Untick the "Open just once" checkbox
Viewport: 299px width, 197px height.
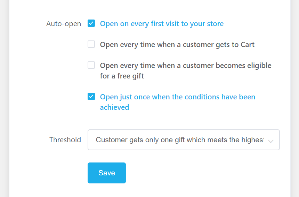pyautogui.click(x=91, y=97)
